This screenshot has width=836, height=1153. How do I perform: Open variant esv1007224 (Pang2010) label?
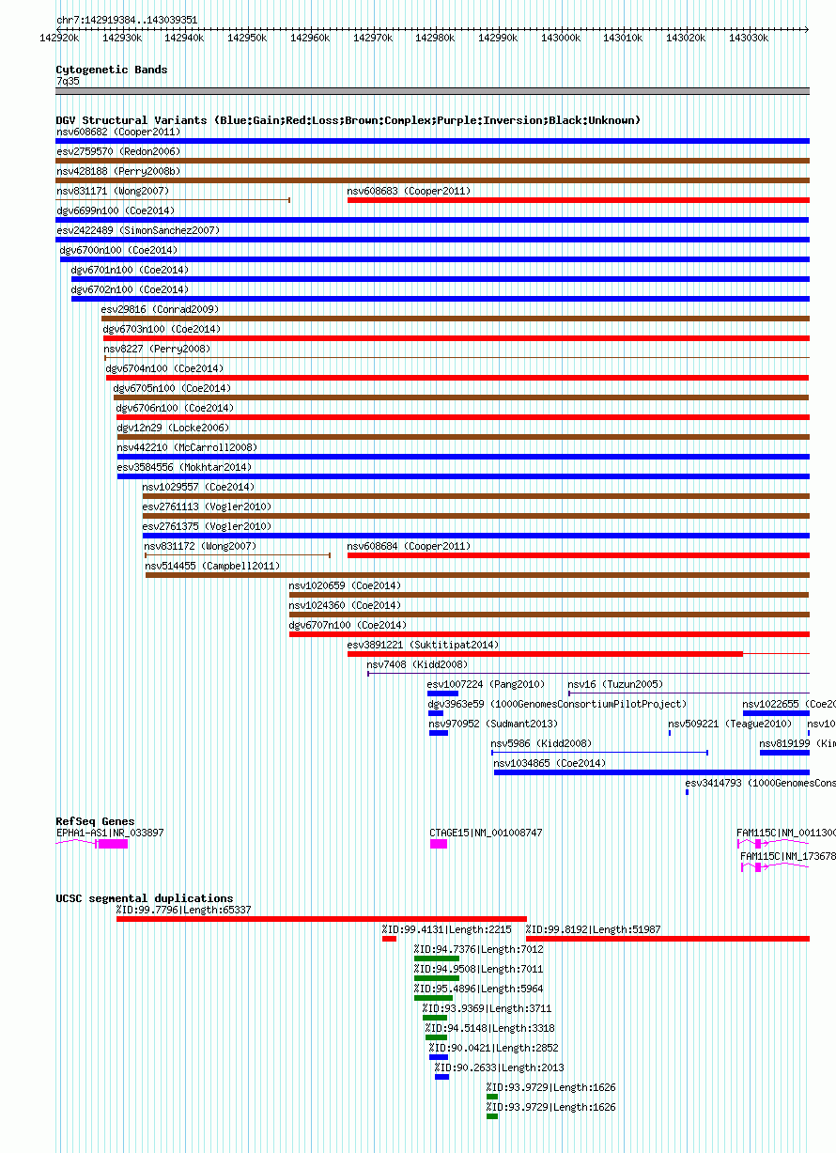click(487, 684)
